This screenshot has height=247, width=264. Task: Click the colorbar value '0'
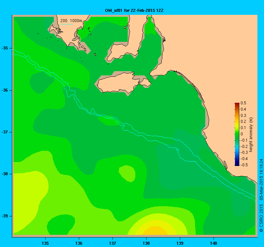click(x=242, y=134)
